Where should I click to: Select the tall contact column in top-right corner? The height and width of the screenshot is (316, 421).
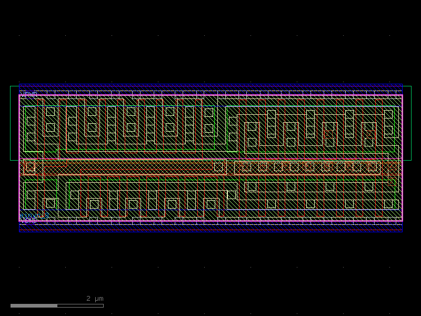coord(388,122)
